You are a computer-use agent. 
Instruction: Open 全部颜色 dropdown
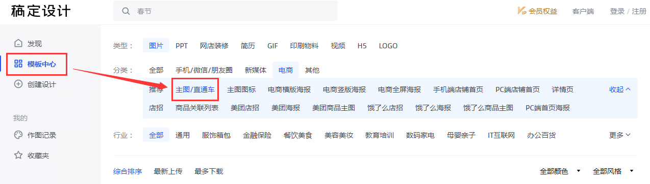pos(560,171)
